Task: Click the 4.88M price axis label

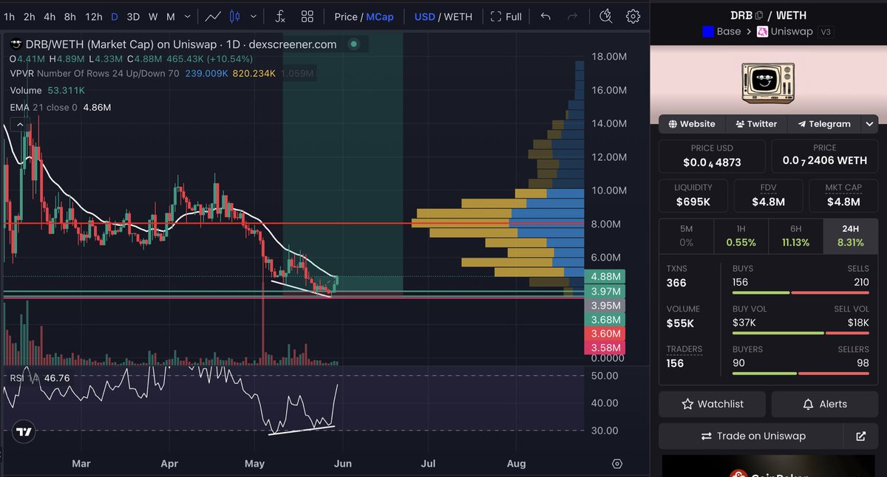Action: click(x=605, y=278)
